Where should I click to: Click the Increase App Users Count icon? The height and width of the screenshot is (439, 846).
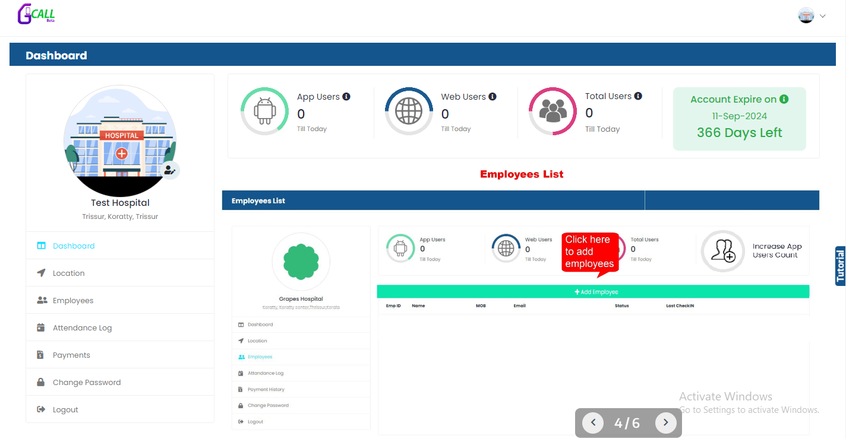pyautogui.click(x=723, y=251)
